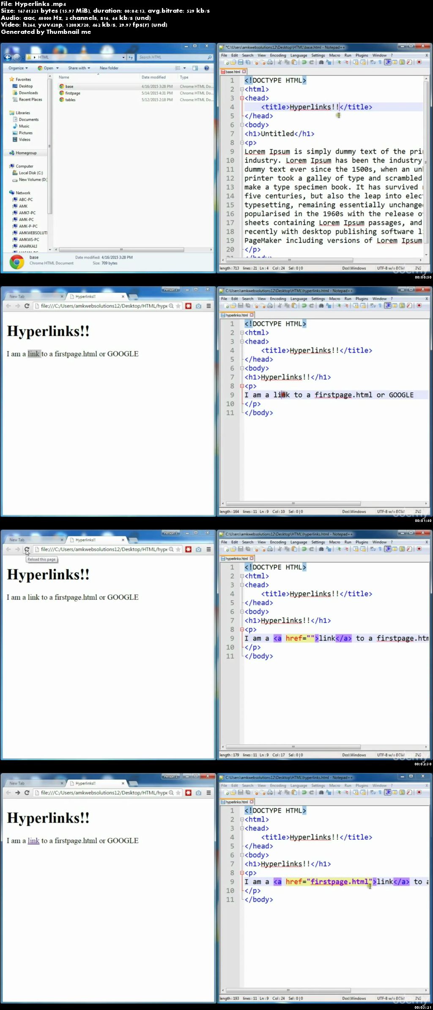
Task: Open the Settings menu in 00:03:21 Notepad++ frame
Action: (318, 786)
